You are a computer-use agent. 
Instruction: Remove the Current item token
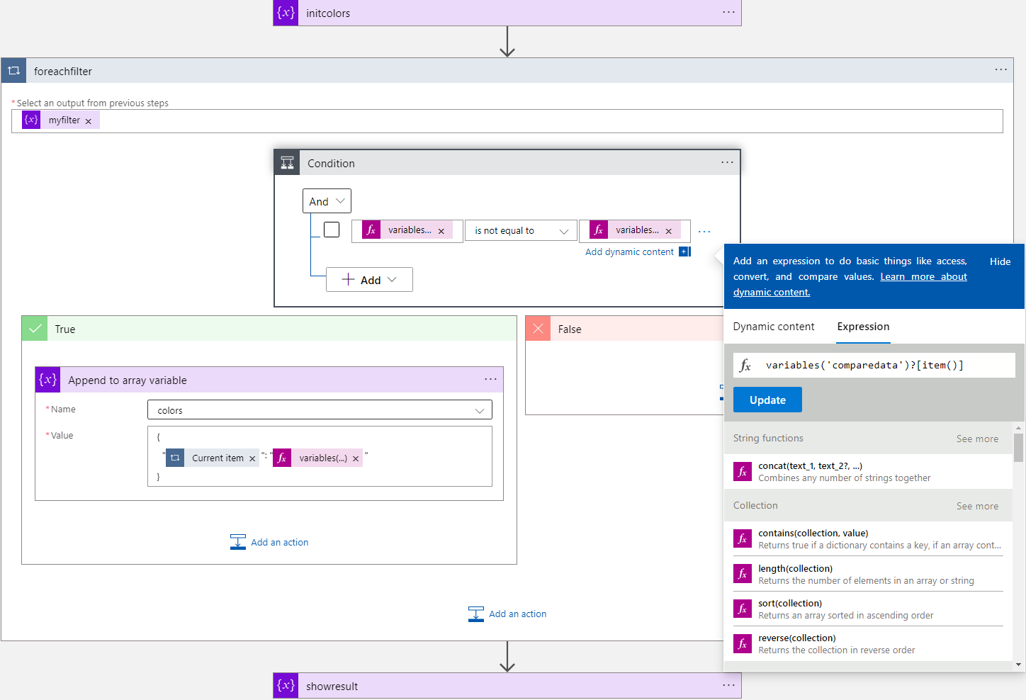pyautogui.click(x=252, y=458)
